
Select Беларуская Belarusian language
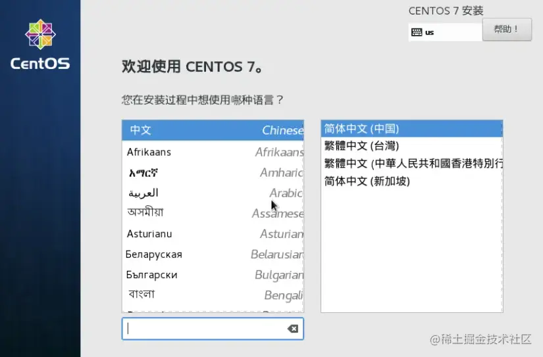point(213,254)
